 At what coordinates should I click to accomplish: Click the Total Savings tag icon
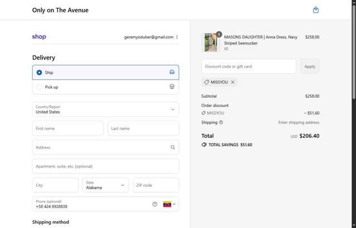[x=204, y=145]
